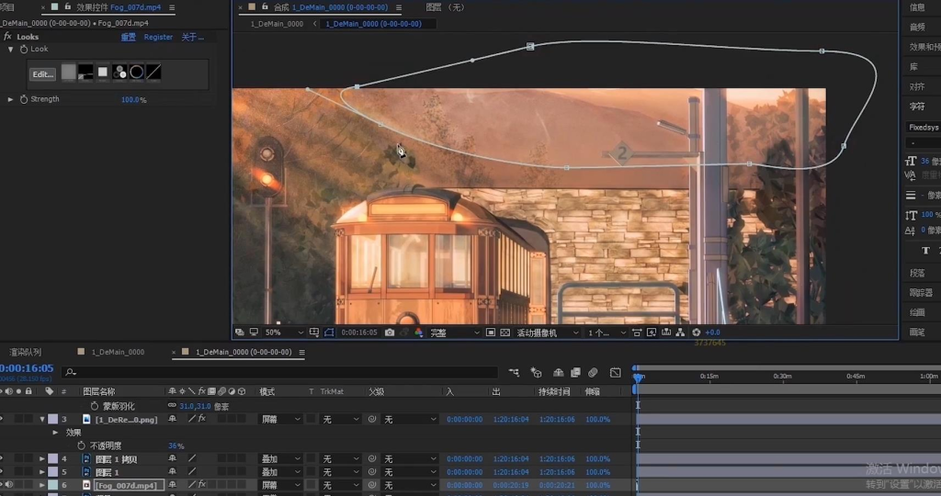Toggle the region of interest icon
This screenshot has width=941, height=496.
tap(491, 333)
